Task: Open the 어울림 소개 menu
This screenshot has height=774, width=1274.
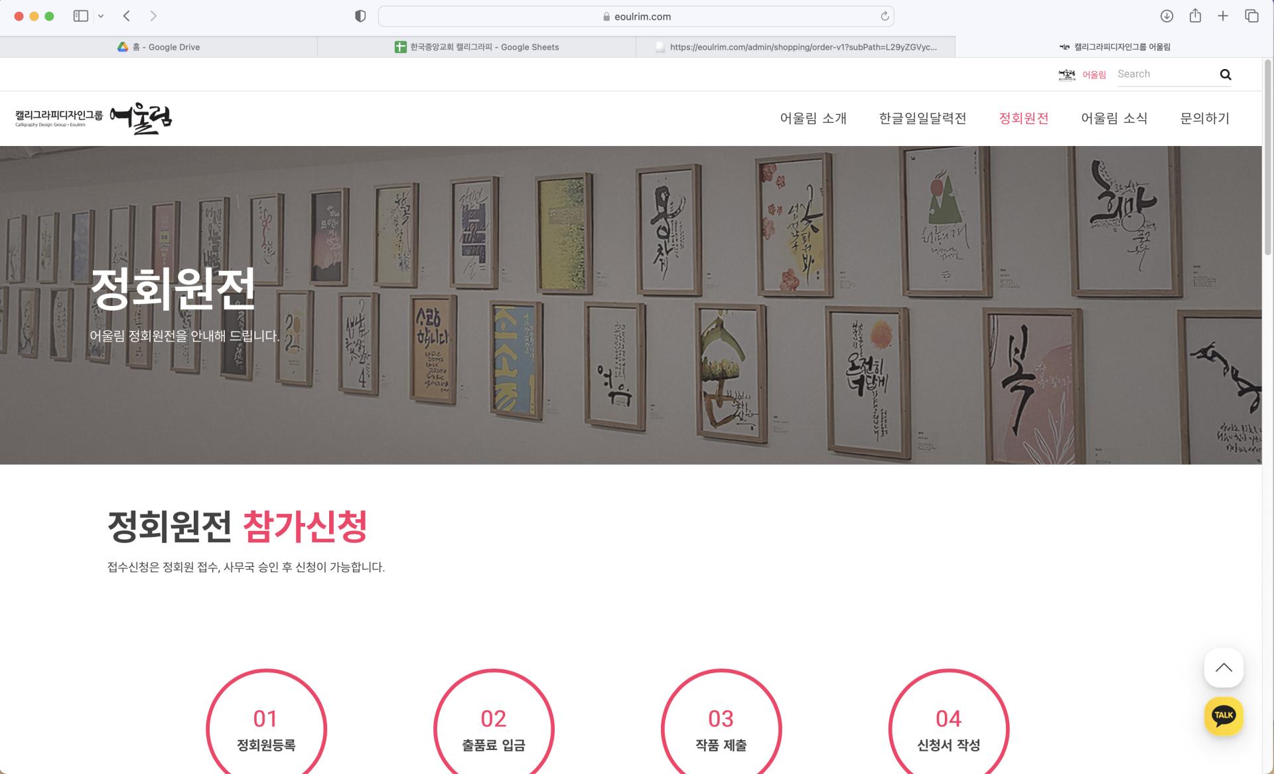Action: (813, 118)
